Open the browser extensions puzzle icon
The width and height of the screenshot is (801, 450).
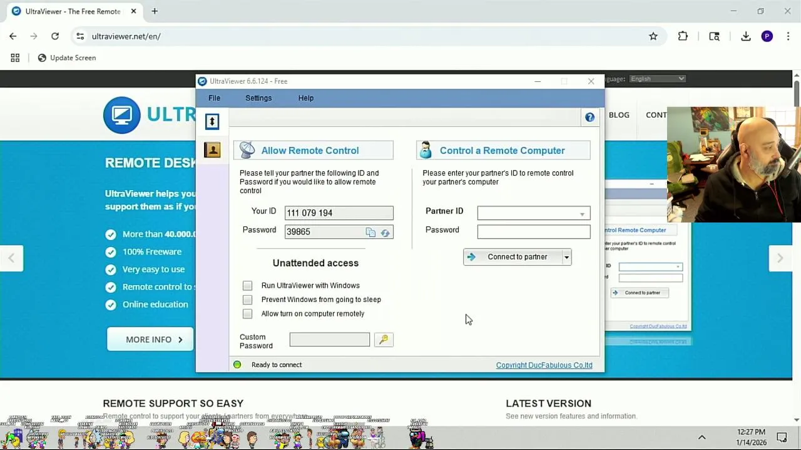point(683,36)
